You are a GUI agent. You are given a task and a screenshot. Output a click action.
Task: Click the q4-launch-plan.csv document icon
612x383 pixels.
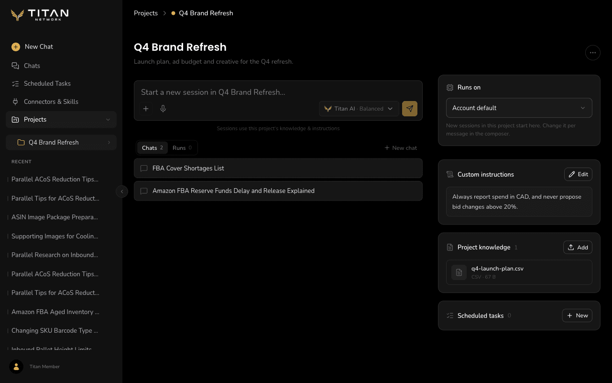459,272
